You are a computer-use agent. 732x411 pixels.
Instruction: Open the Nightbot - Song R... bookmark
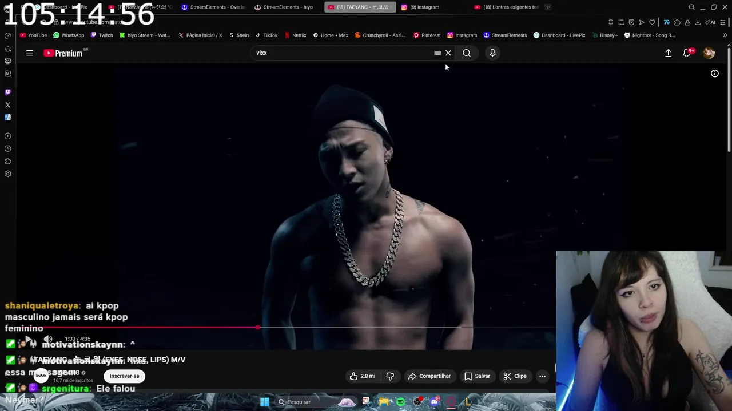(x=650, y=35)
